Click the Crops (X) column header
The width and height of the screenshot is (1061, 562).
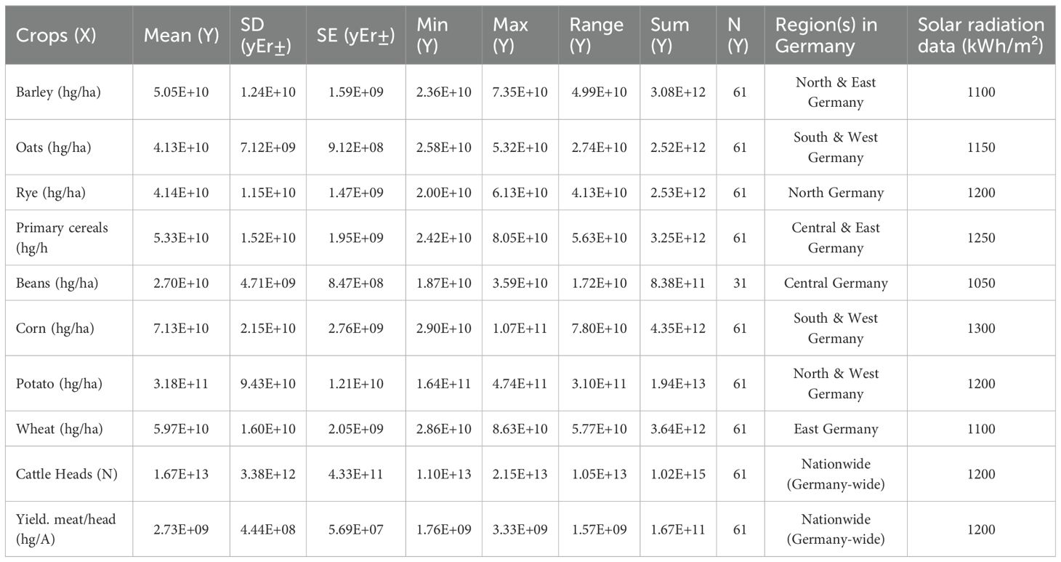pos(56,35)
